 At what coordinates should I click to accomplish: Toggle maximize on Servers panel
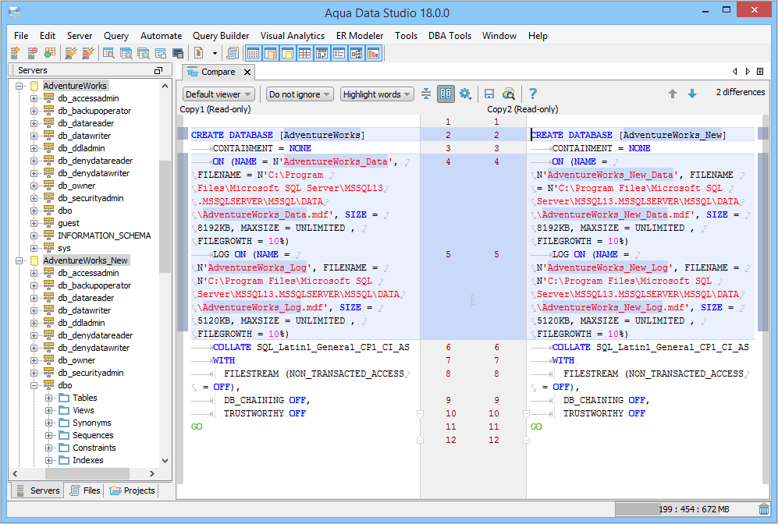[158, 71]
